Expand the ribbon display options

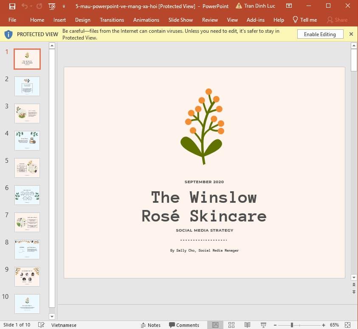(x=289, y=6)
